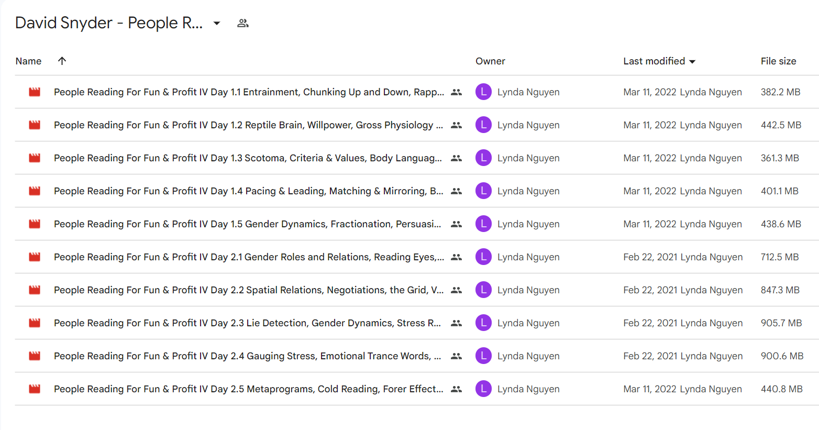The height and width of the screenshot is (430, 819).
Task: Reverse sort with the up arrow icon
Action: click(x=62, y=61)
